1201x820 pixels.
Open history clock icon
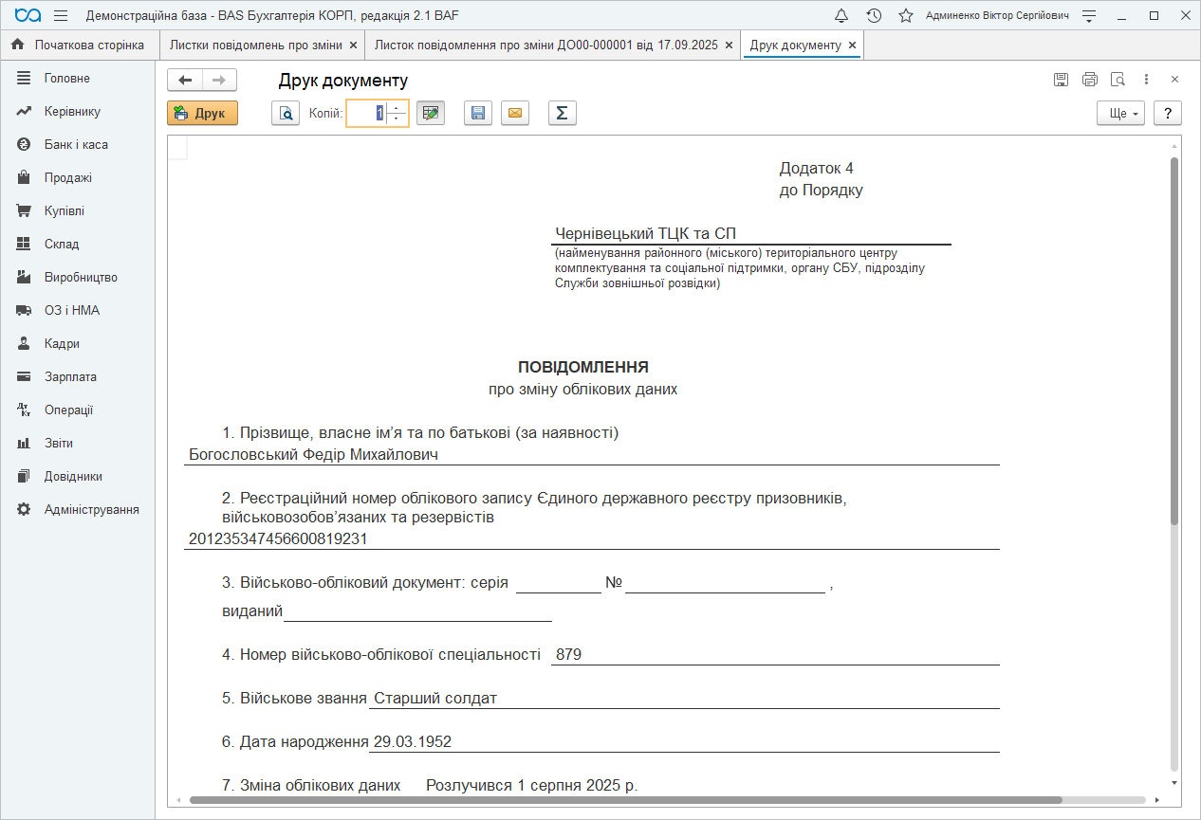pos(874,16)
